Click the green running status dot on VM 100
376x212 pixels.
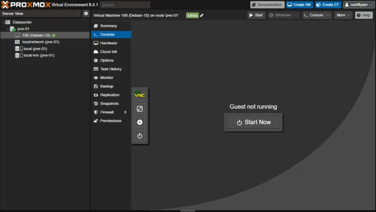[54, 35]
